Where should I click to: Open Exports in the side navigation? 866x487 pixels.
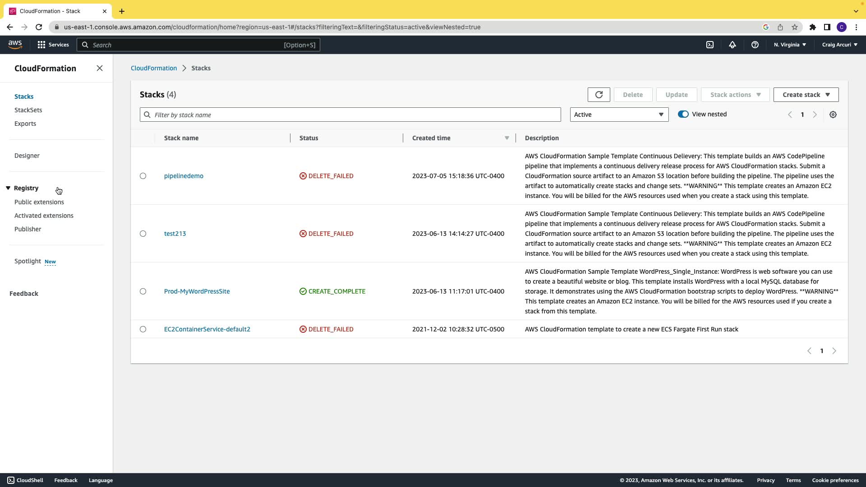(25, 124)
